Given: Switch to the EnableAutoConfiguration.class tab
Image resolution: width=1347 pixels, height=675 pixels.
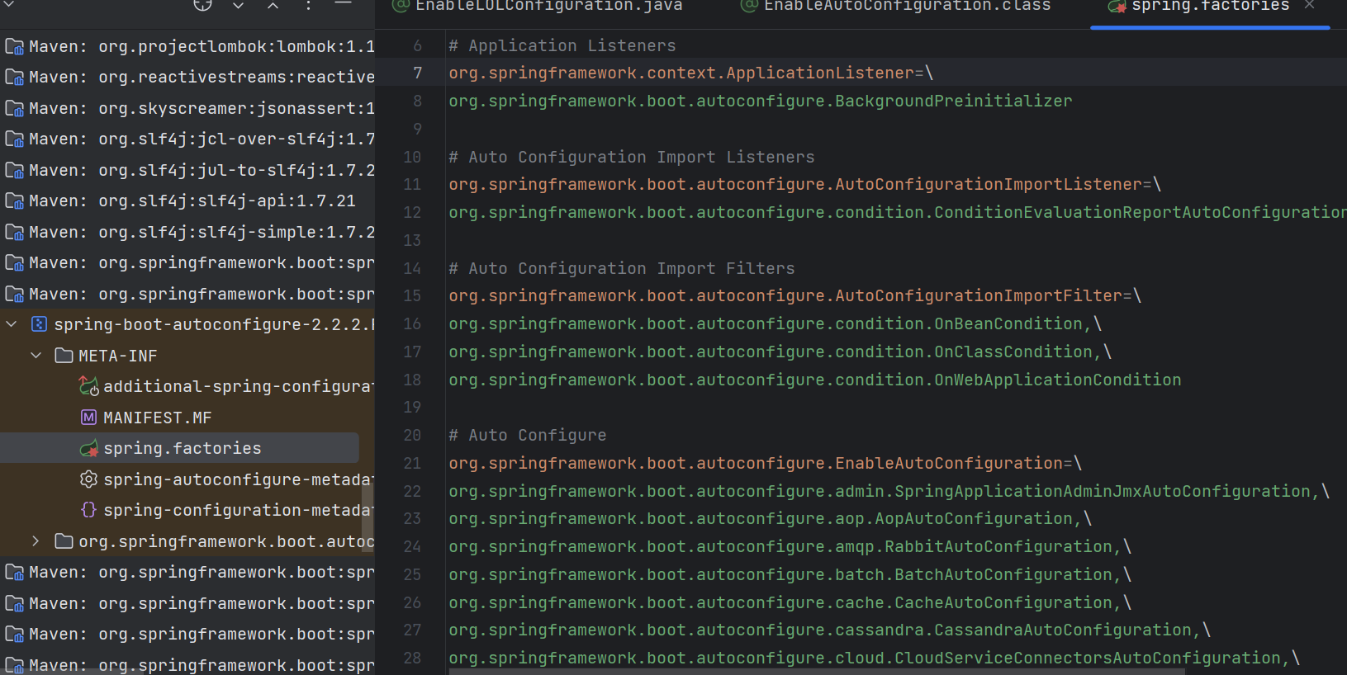Looking at the screenshot, I should pyautogui.click(x=895, y=7).
